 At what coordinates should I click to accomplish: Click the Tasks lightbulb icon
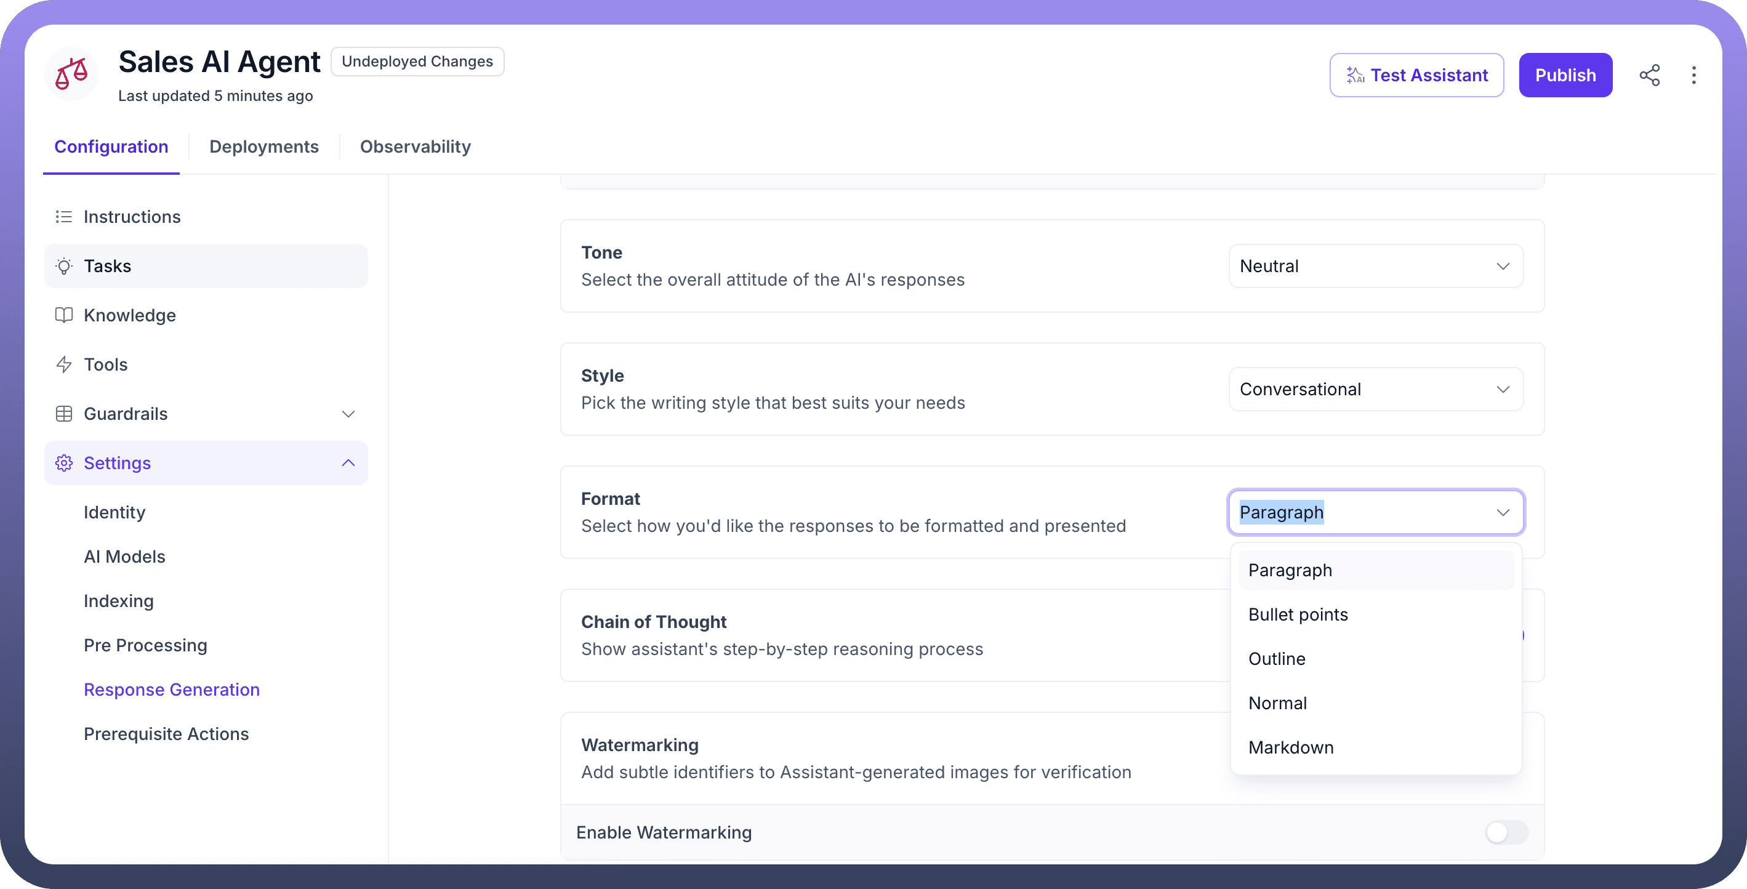click(x=64, y=267)
